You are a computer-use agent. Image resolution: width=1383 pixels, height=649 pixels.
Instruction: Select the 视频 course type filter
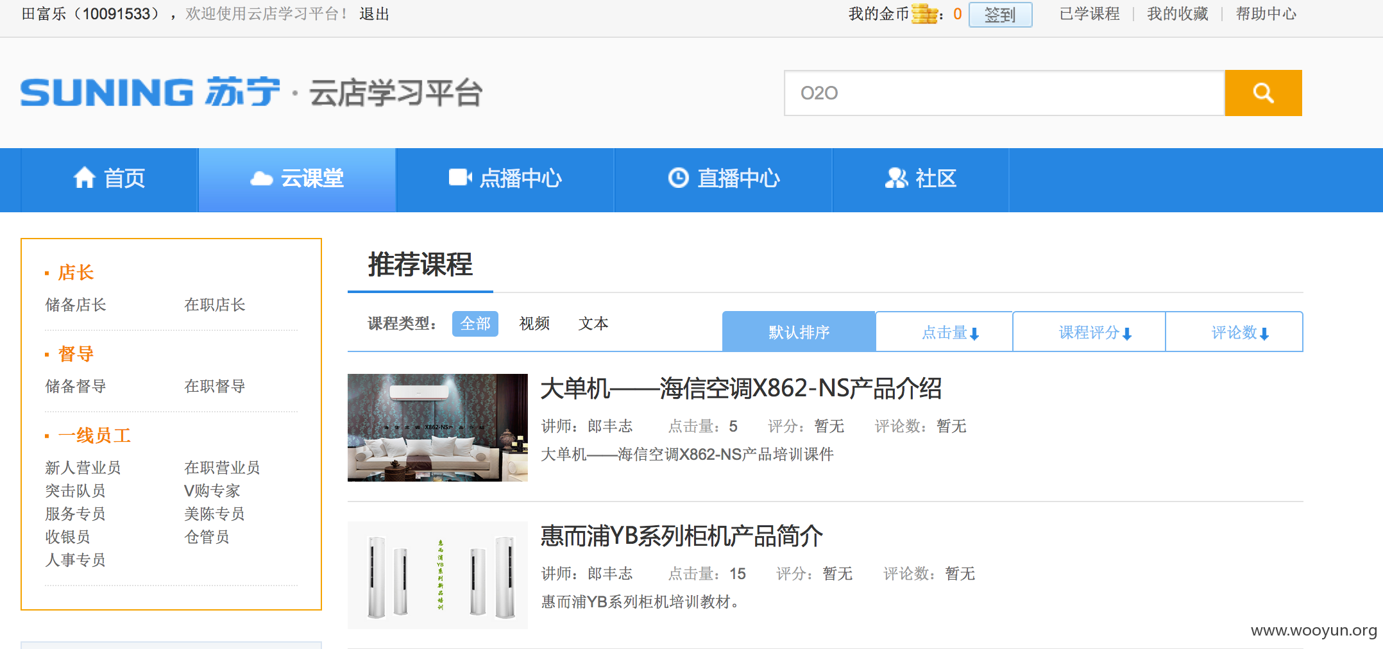(x=534, y=324)
